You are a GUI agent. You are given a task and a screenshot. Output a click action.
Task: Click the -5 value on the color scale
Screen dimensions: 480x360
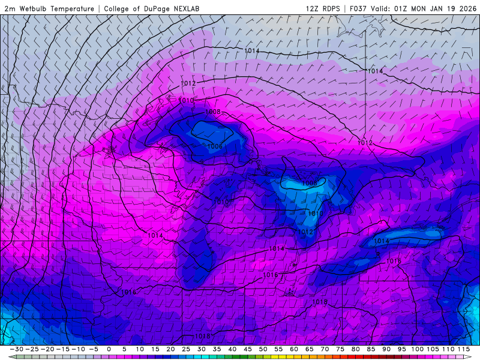94,349
